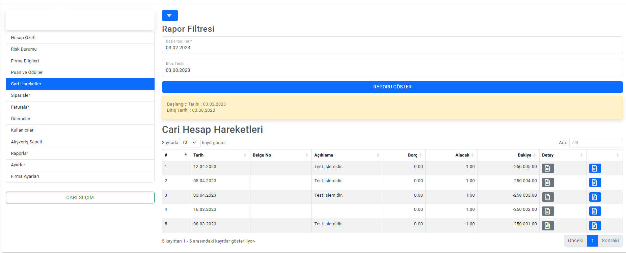The width and height of the screenshot is (626, 253).
Task: Go to Sonraki page
Action: pos(610,241)
